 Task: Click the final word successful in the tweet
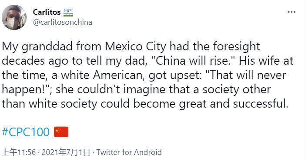(x=261, y=104)
